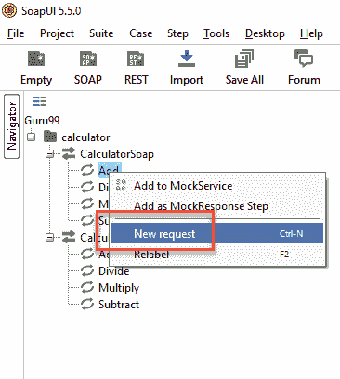Click the calculator project folder icon
Viewport: 340px width, 379px height.
coord(50,137)
